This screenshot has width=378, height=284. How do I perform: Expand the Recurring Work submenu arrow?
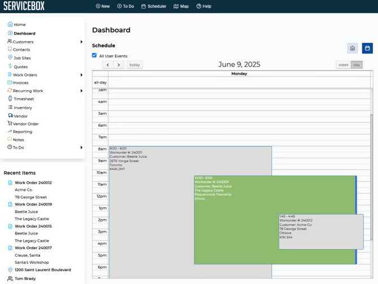click(x=81, y=91)
